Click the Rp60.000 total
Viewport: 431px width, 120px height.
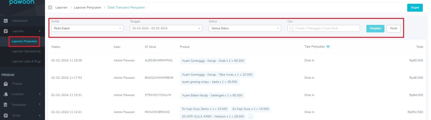[416, 60]
